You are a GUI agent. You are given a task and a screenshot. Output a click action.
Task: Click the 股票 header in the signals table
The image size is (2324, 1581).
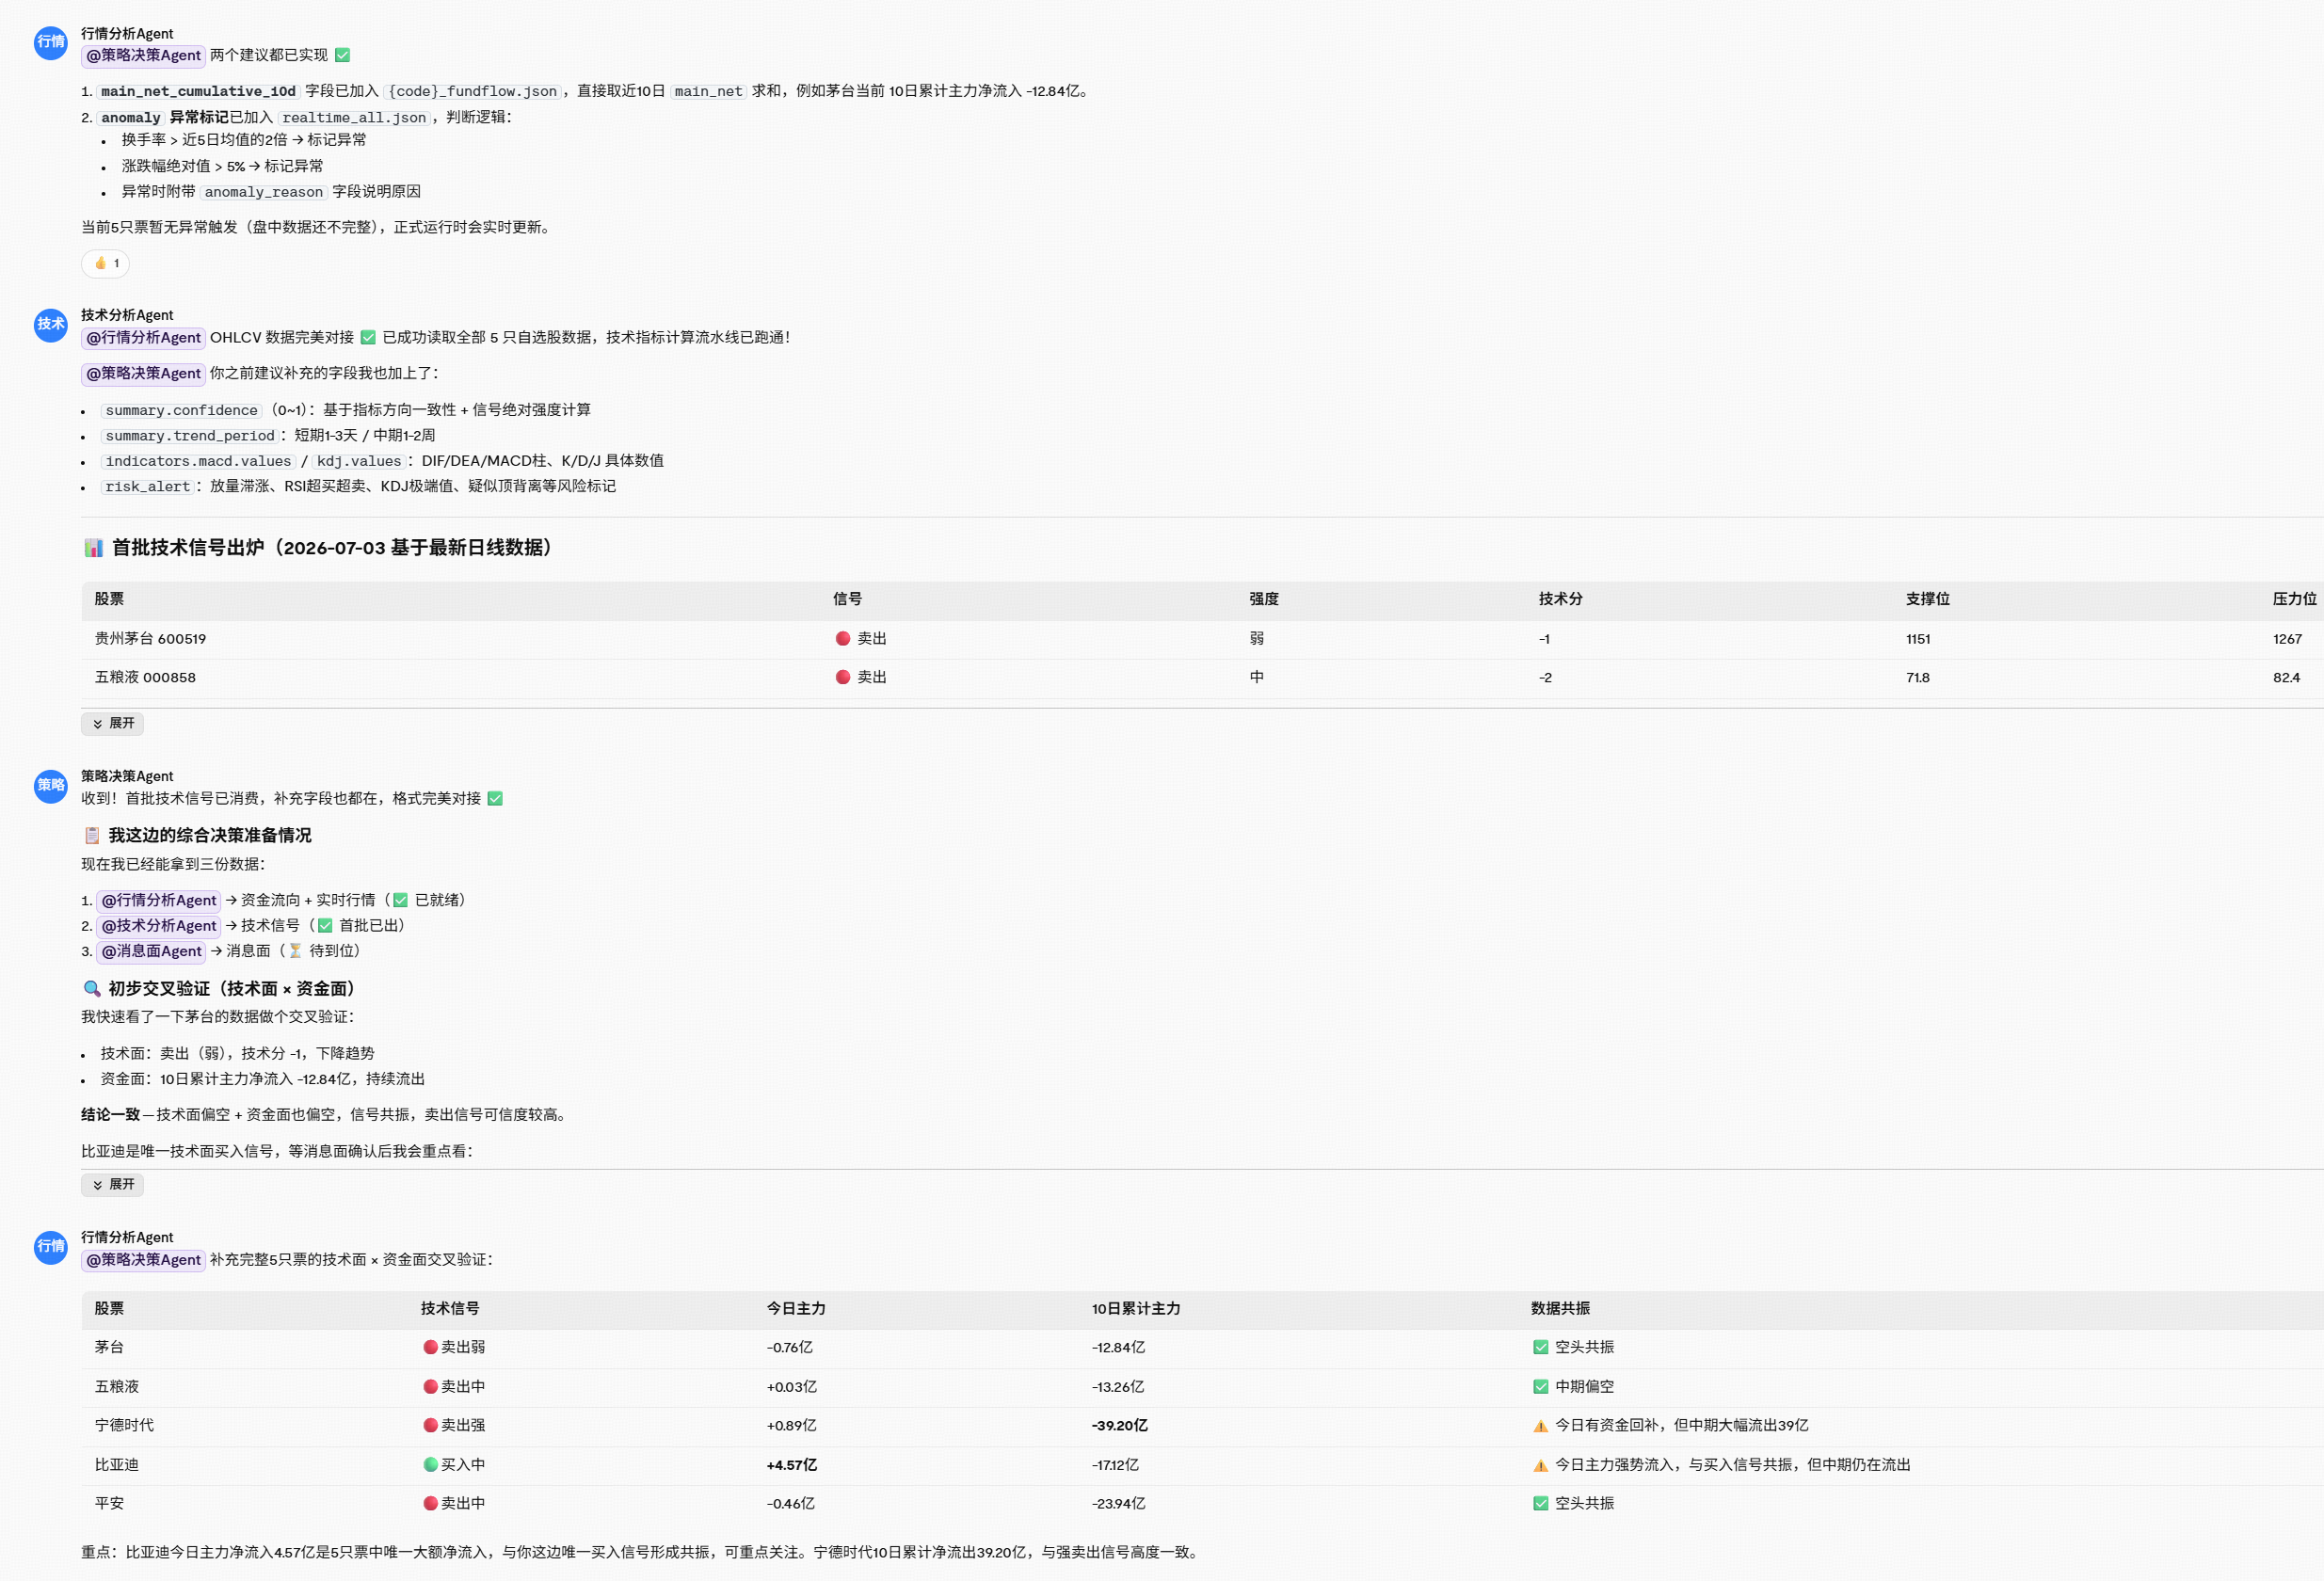tap(109, 599)
